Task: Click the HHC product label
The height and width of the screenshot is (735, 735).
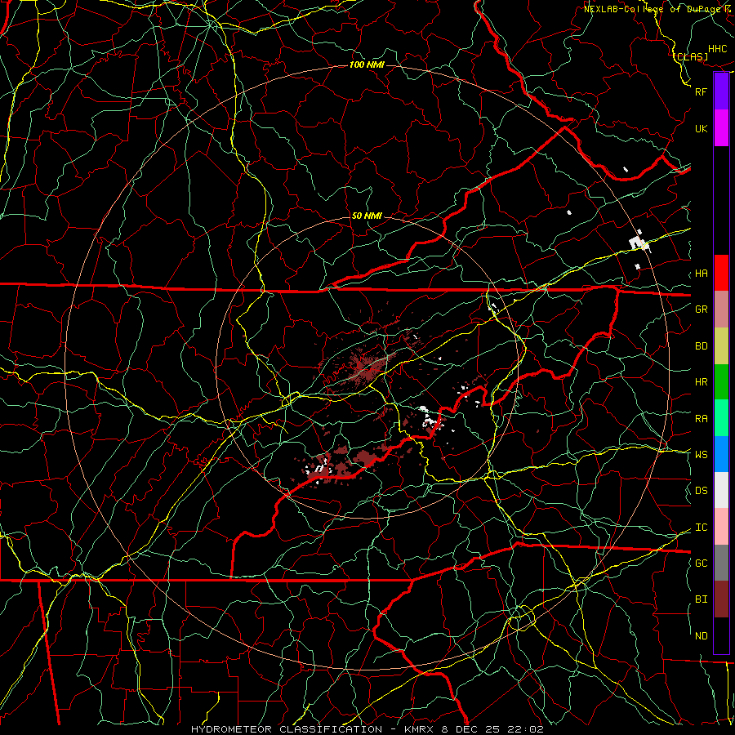Action: [x=718, y=48]
